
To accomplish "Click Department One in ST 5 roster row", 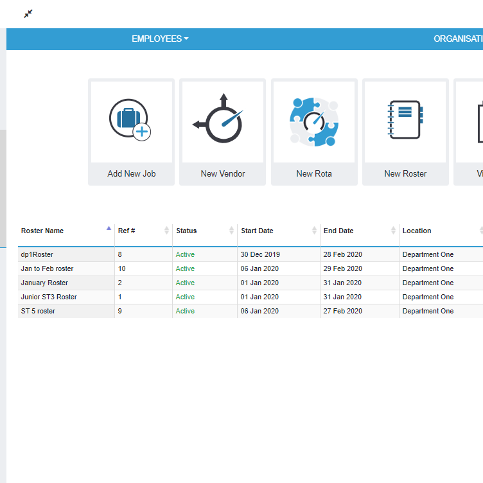I will (428, 311).
